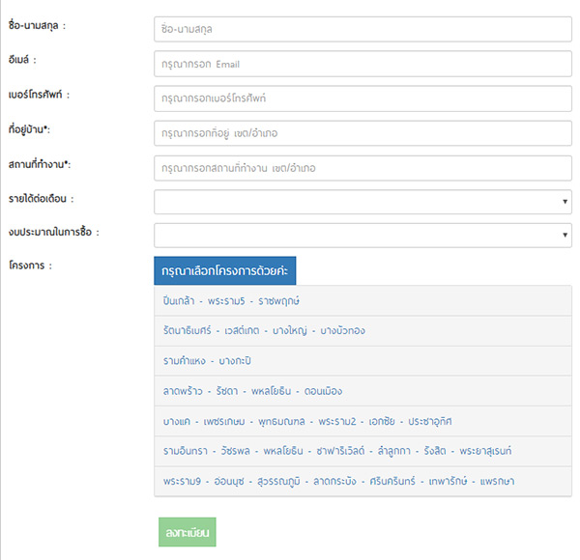Focus the อีเมล์ email input field
Viewport: 580px width, 560px height.
click(362, 64)
